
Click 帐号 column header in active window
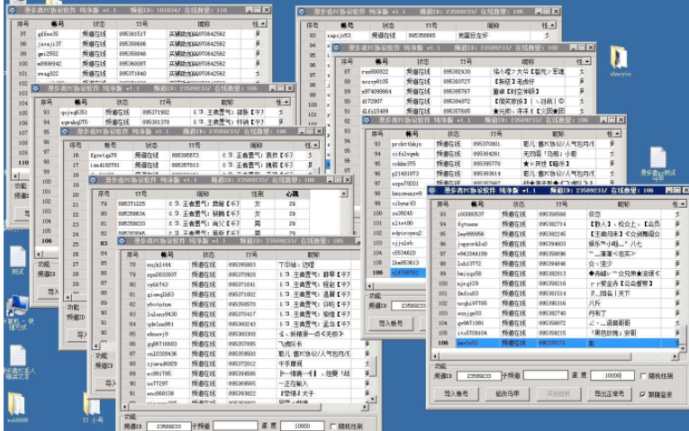pos(476,204)
